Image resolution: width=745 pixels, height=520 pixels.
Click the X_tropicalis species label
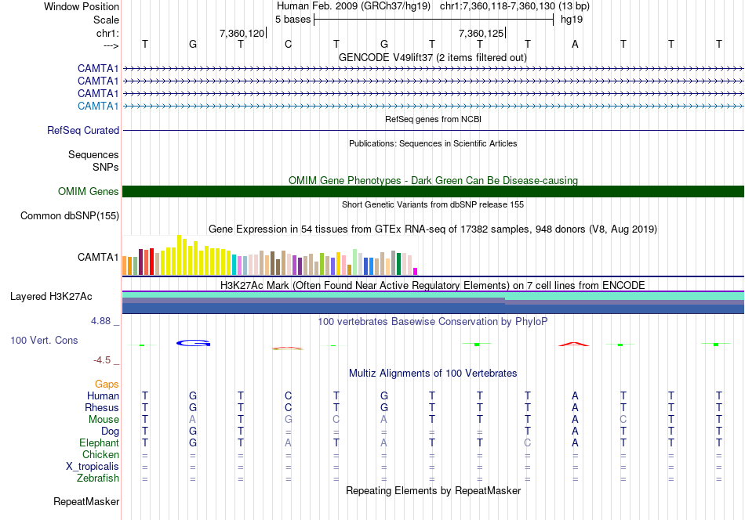coord(93,467)
